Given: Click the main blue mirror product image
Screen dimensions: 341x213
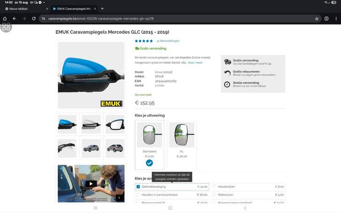Looking at the screenshot, I should (x=91, y=75).
